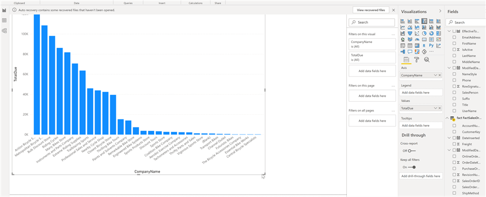Click the Fields pane search box
This screenshot has width=486, height=197.
(466, 22)
